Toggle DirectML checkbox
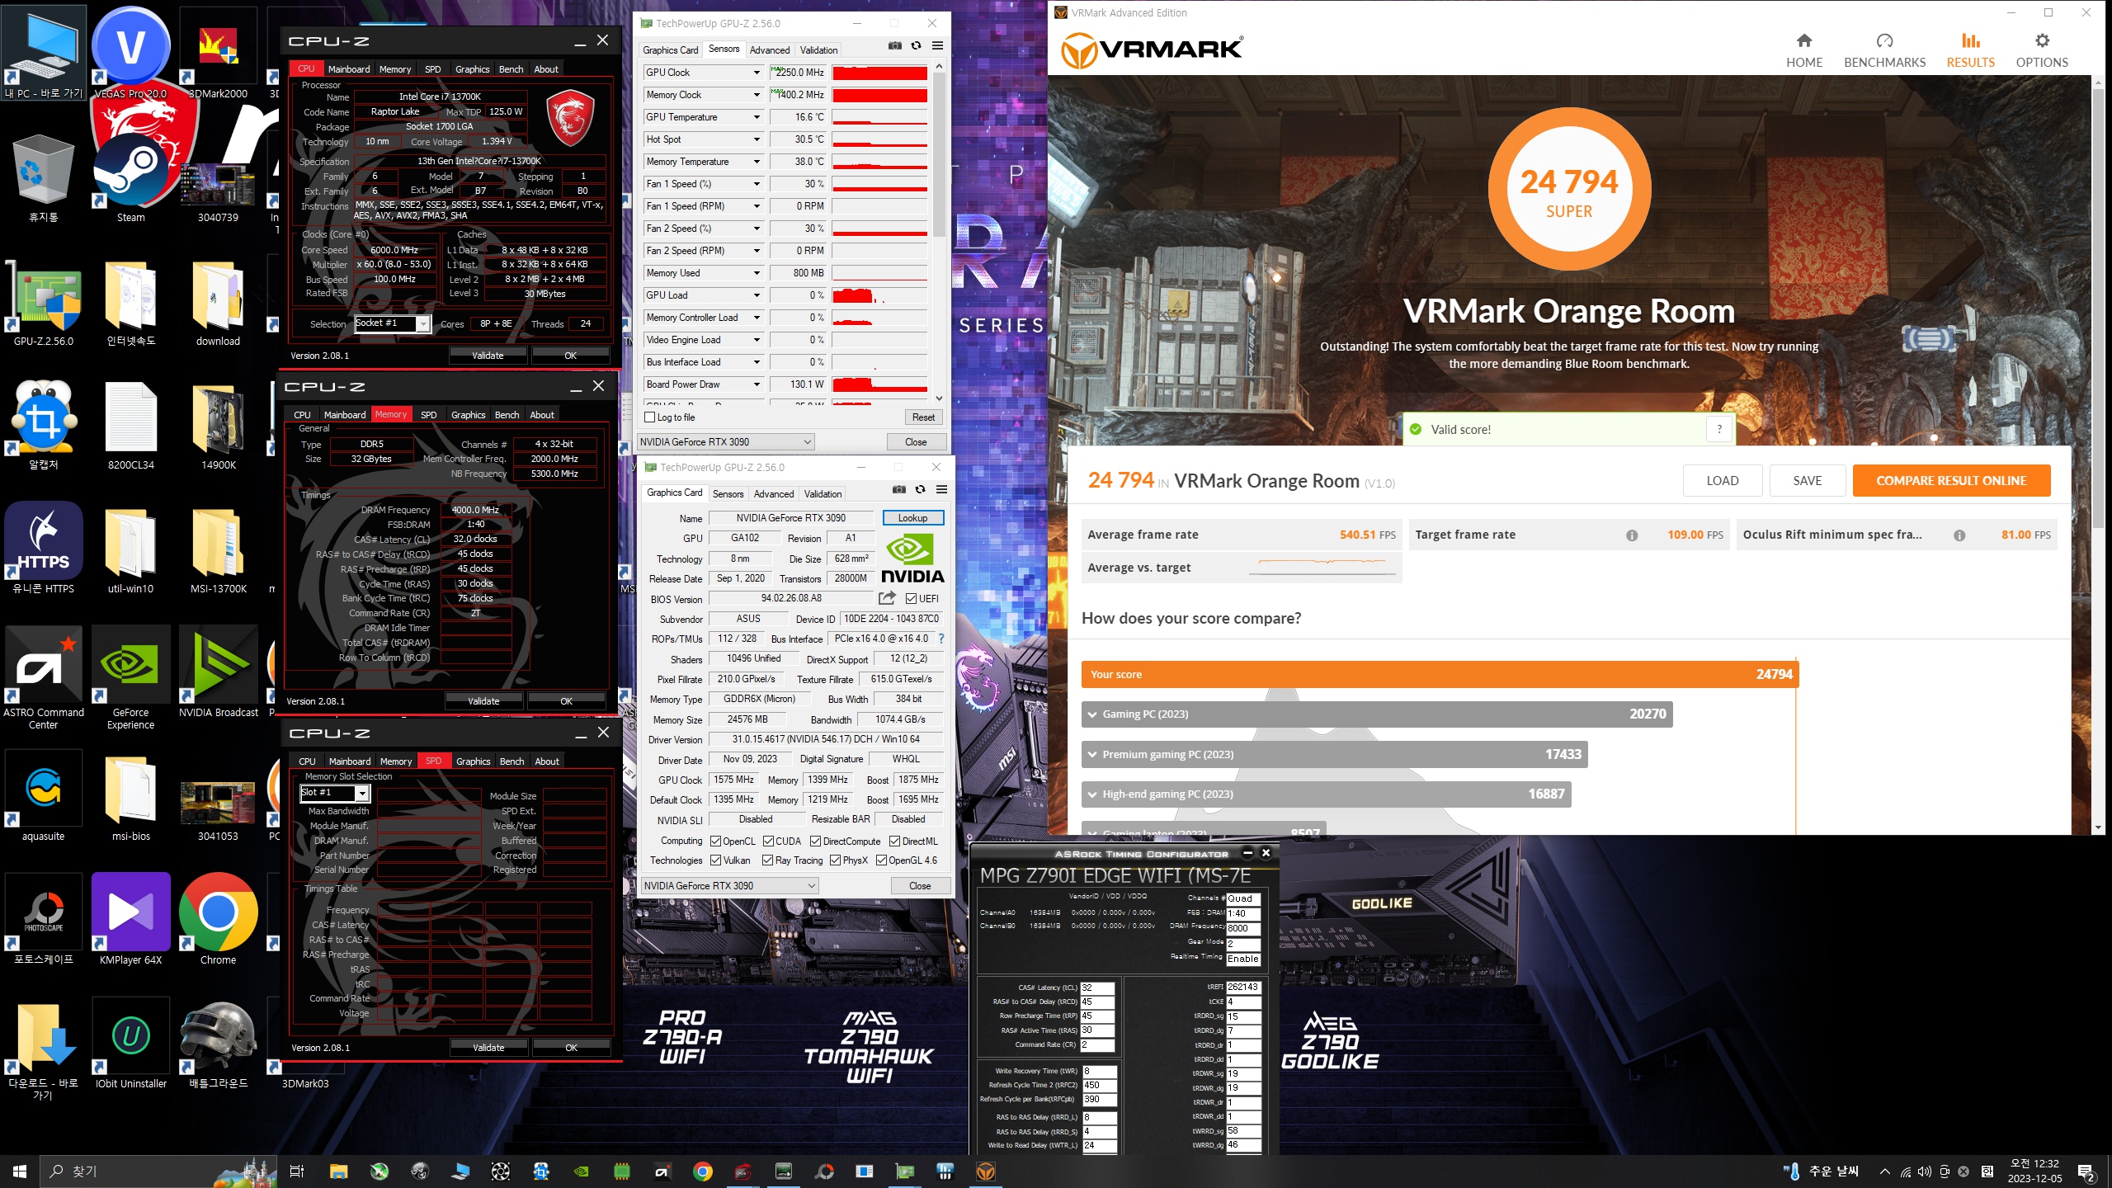The image size is (2112, 1188). 894,841
